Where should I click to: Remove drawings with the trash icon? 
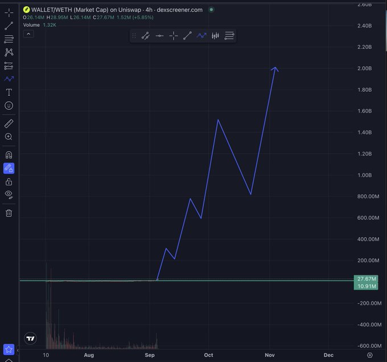(x=9, y=213)
